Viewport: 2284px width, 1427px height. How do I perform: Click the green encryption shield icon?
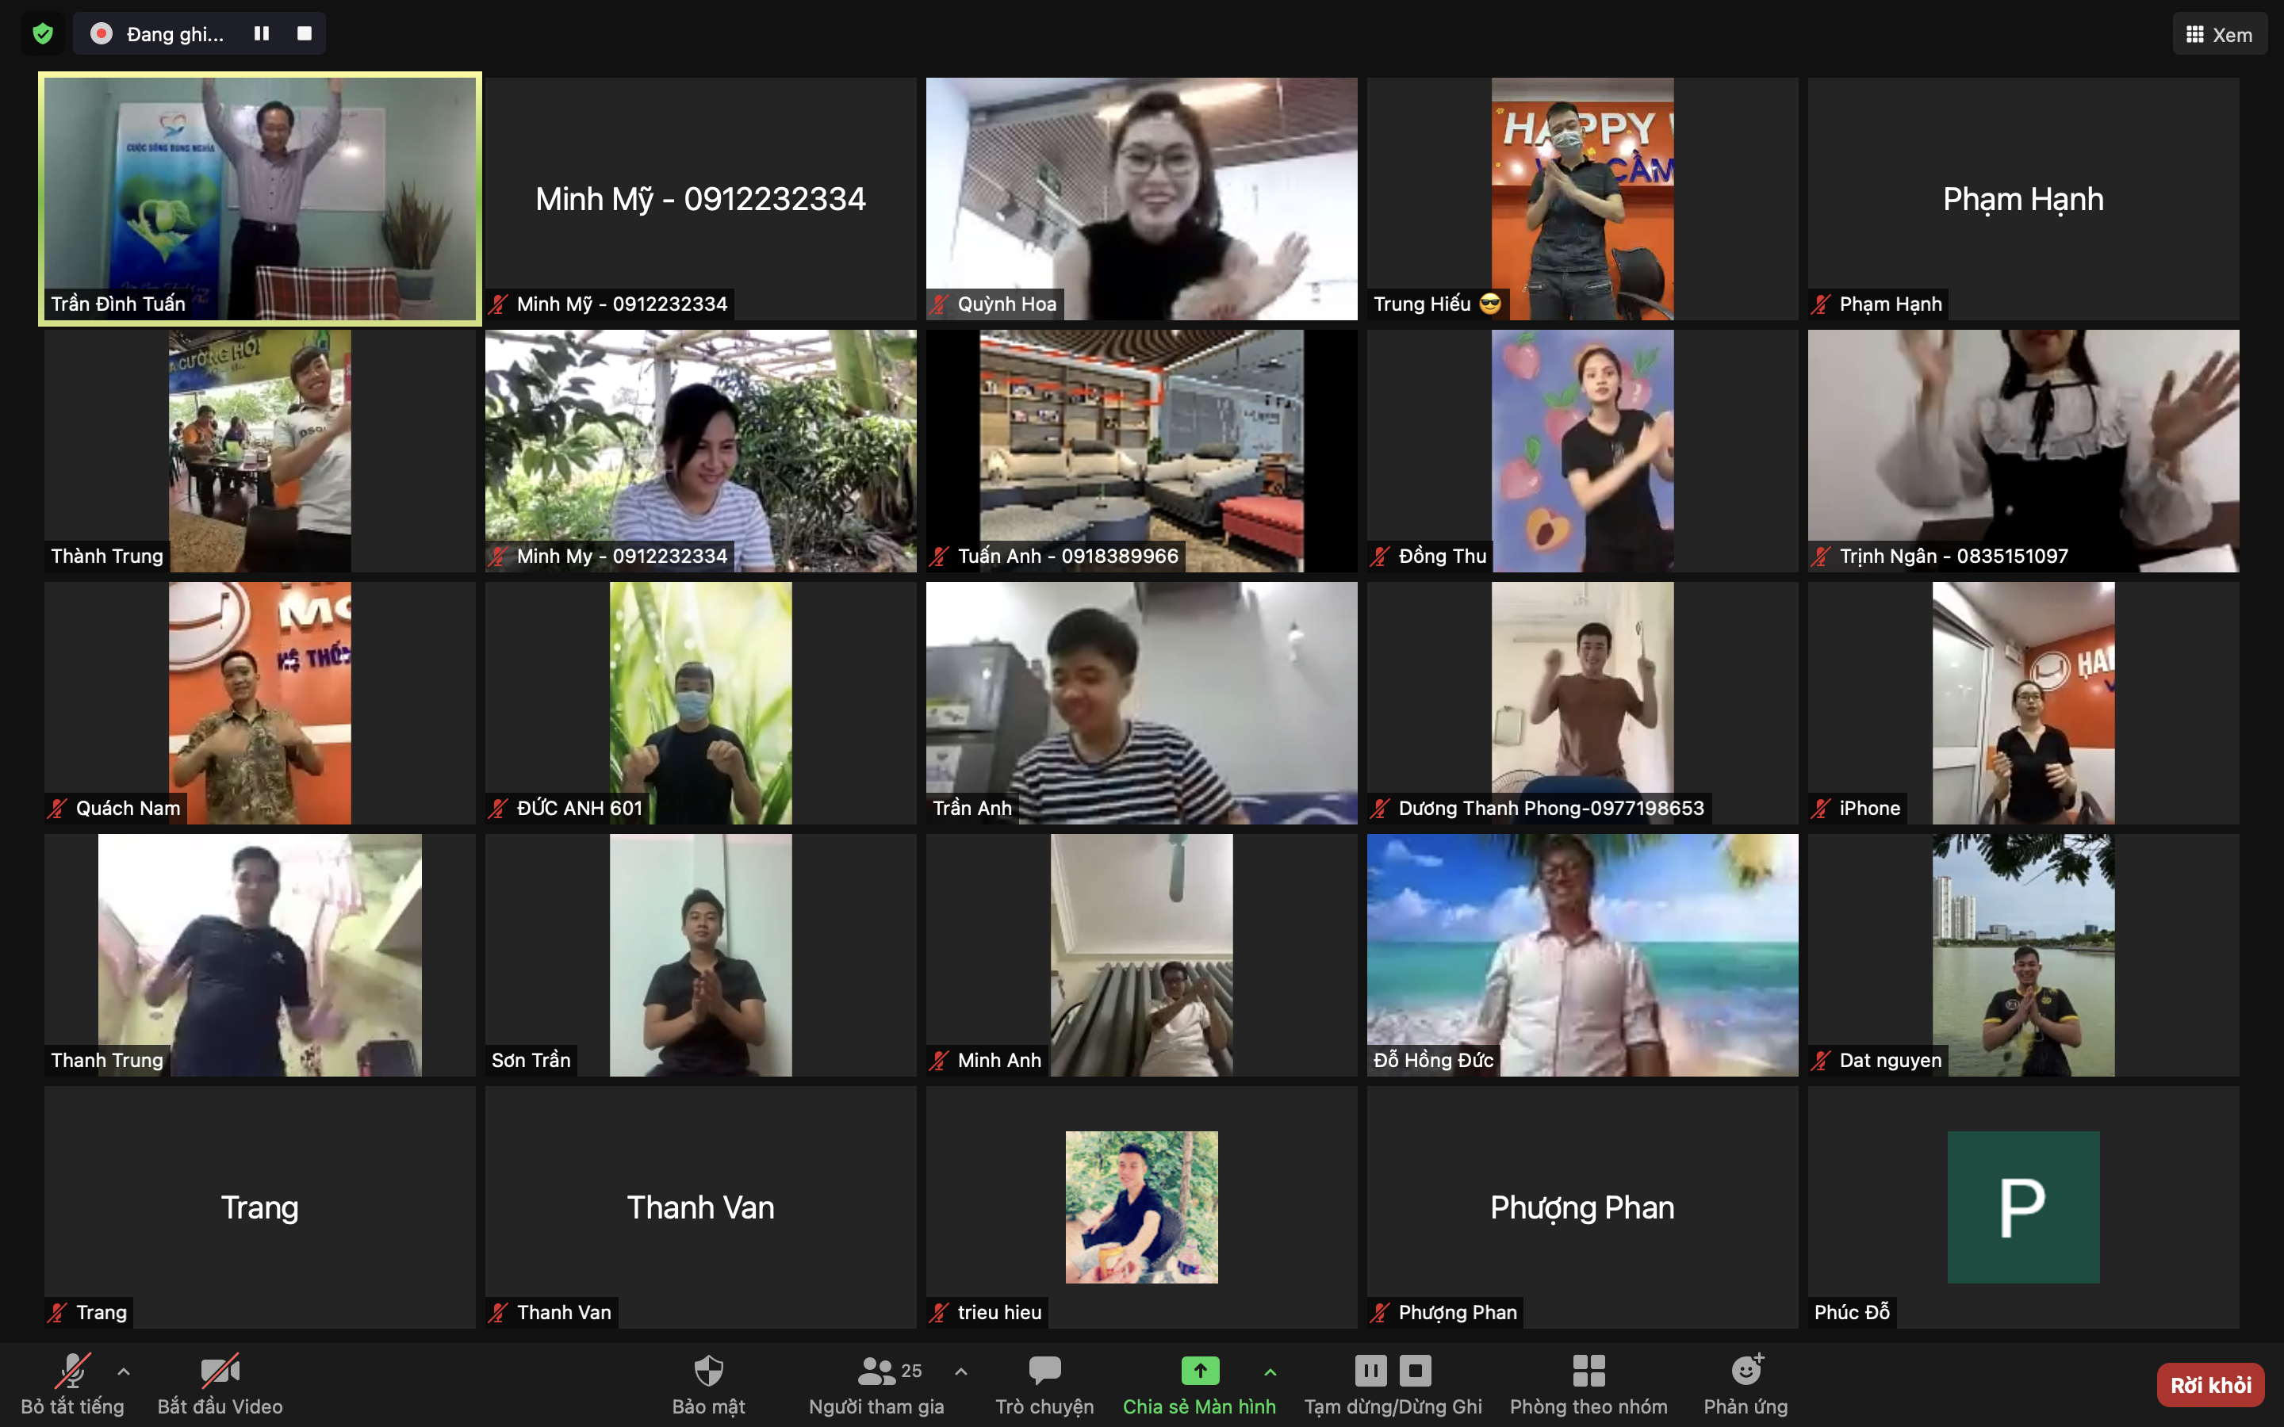43,34
